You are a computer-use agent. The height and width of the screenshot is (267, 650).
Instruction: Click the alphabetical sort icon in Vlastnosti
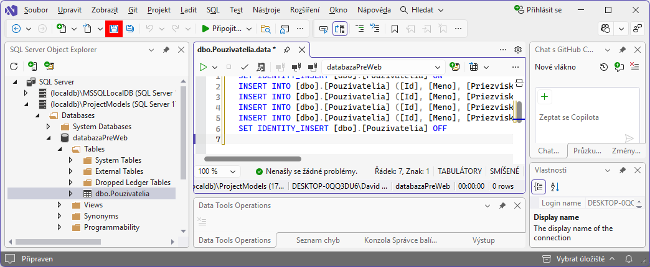coord(555,187)
